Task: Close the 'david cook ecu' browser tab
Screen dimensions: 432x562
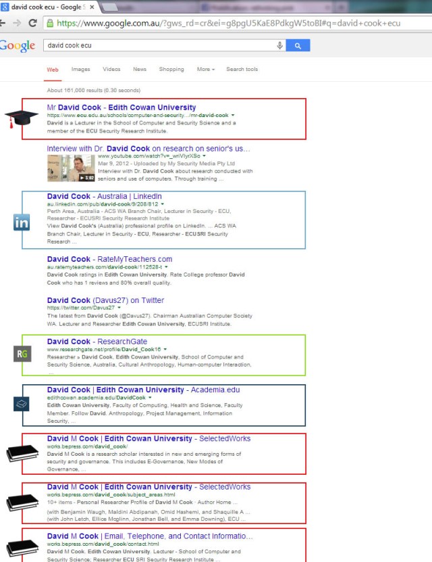Action: [92, 7]
